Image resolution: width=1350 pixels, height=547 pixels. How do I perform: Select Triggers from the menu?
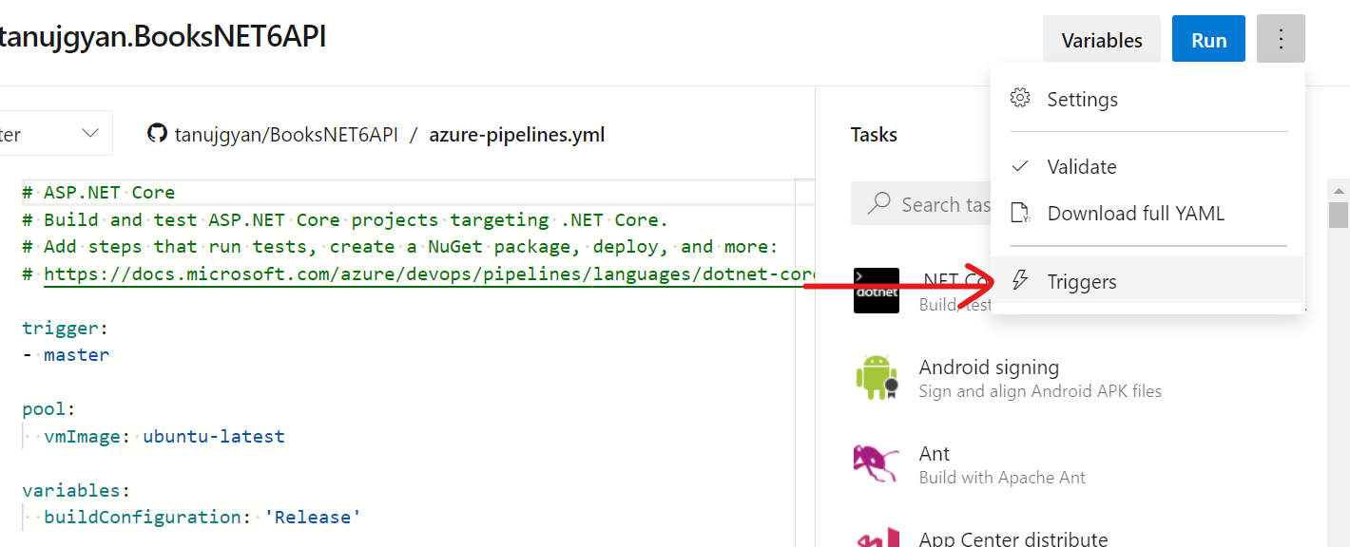[1084, 281]
